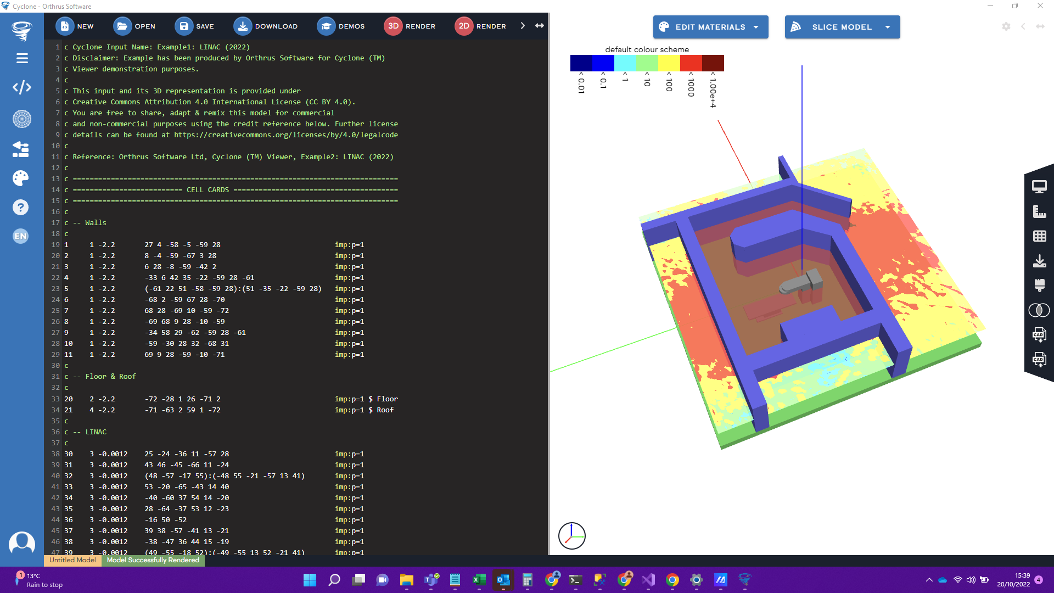Screen dimensions: 1054x593
Task: Click the CAD export icon
Action: pos(1039,334)
